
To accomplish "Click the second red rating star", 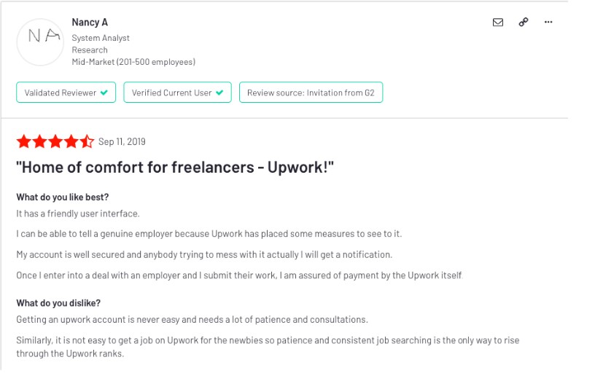I will [x=39, y=141].
